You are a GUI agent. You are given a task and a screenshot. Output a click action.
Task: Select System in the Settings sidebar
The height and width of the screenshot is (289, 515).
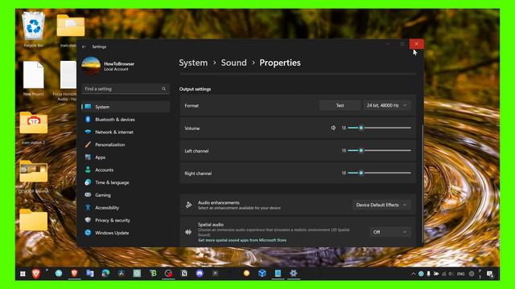[x=126, y=107]
